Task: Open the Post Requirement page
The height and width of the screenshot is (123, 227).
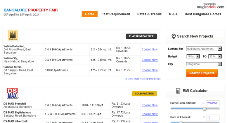Action: pyautogui.click(x=116, y=14)
